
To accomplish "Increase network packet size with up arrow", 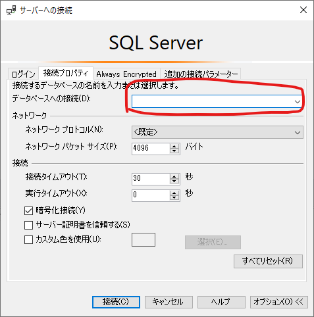I will pyautogui.click(x=174, y=147).
